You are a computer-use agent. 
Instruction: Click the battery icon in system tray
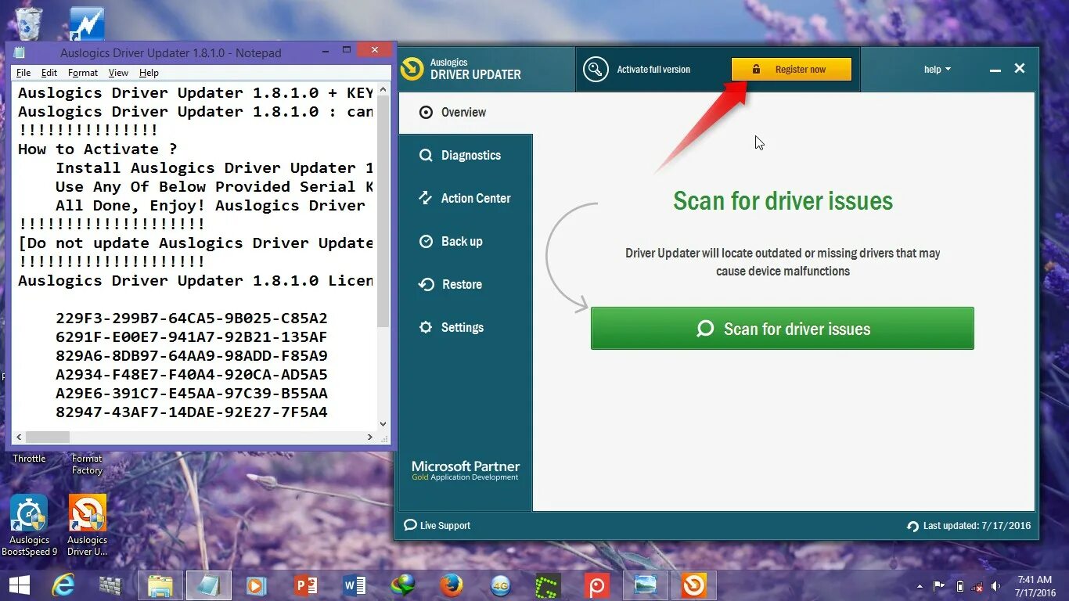click(x=959, y=586)
